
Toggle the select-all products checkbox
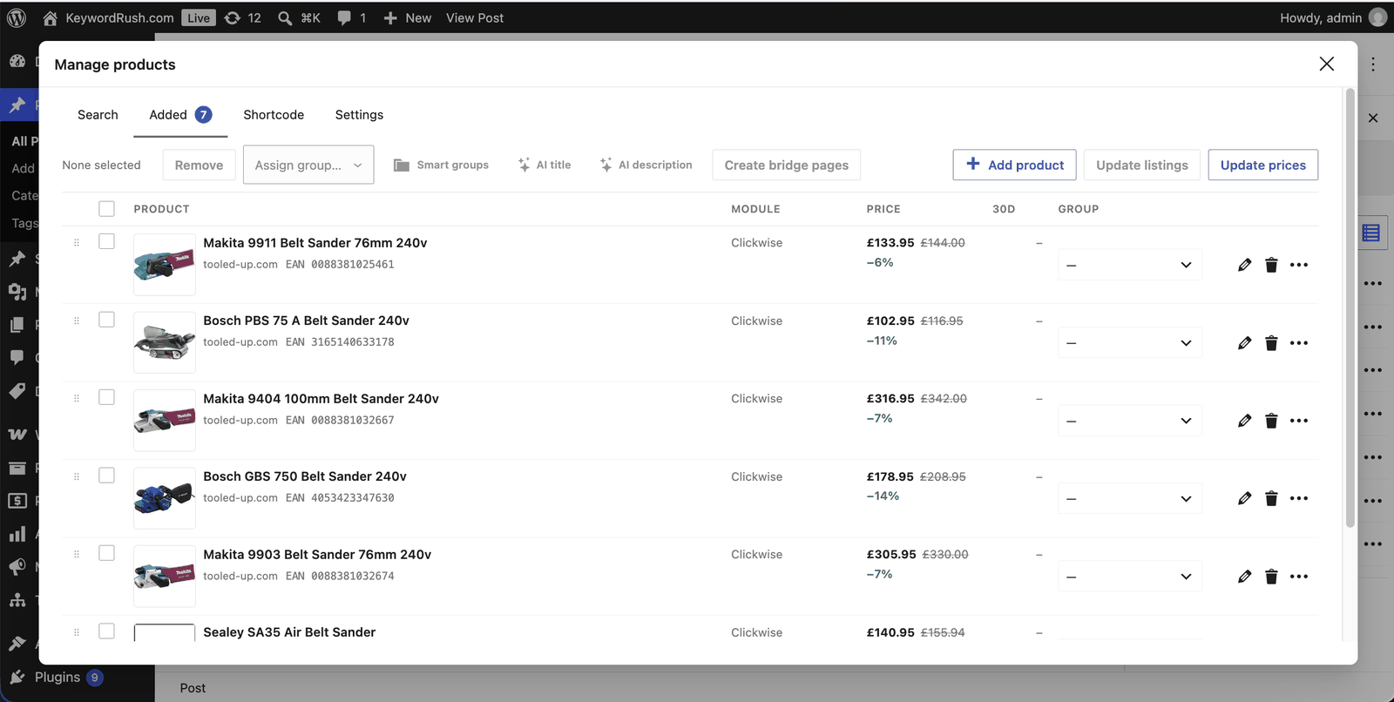click(x=106, y=209)
